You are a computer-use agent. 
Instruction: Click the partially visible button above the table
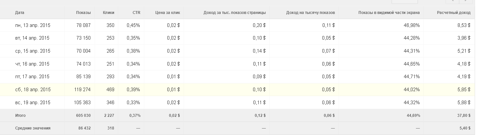pyautogui.click(x=404, y=1)
